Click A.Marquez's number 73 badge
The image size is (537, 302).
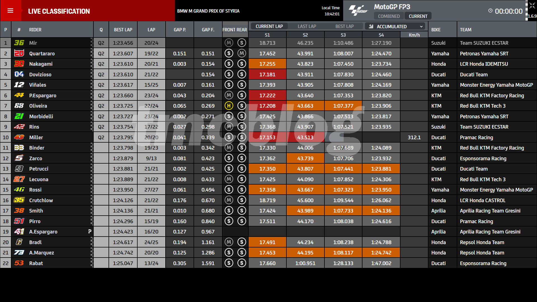pos(19,253)
